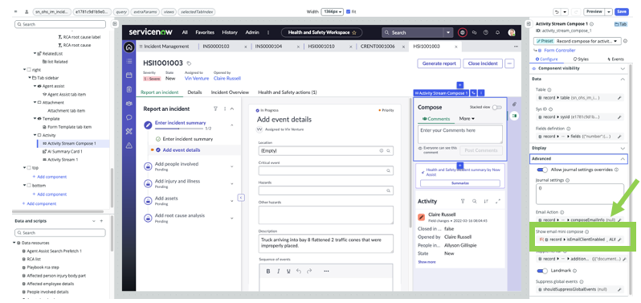
Task: Open the Details tab
Action: pyautogui.click(x=194, y=92)
